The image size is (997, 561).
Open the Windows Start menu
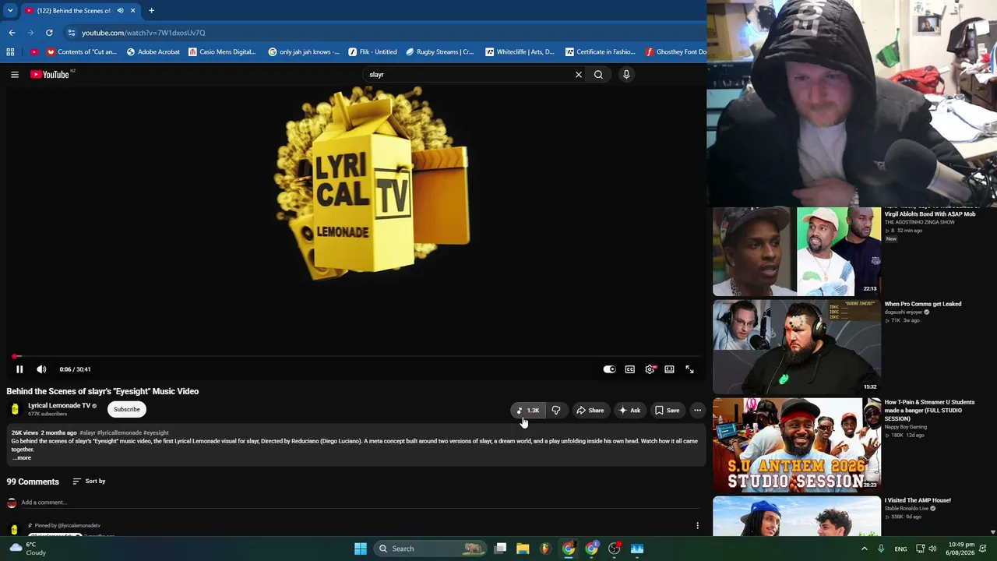360,549
